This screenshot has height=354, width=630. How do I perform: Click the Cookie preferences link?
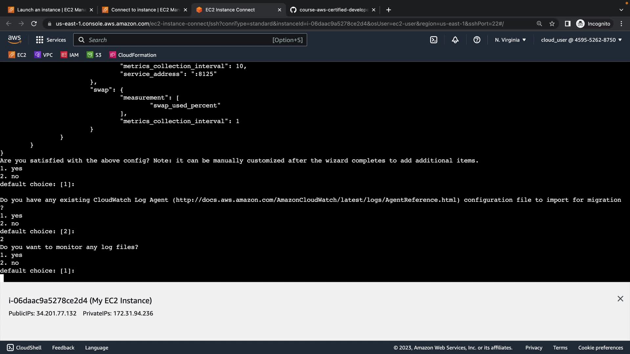pos(600,348)
